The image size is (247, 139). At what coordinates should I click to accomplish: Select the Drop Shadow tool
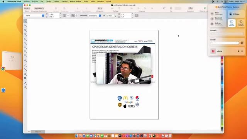[25, 74]
